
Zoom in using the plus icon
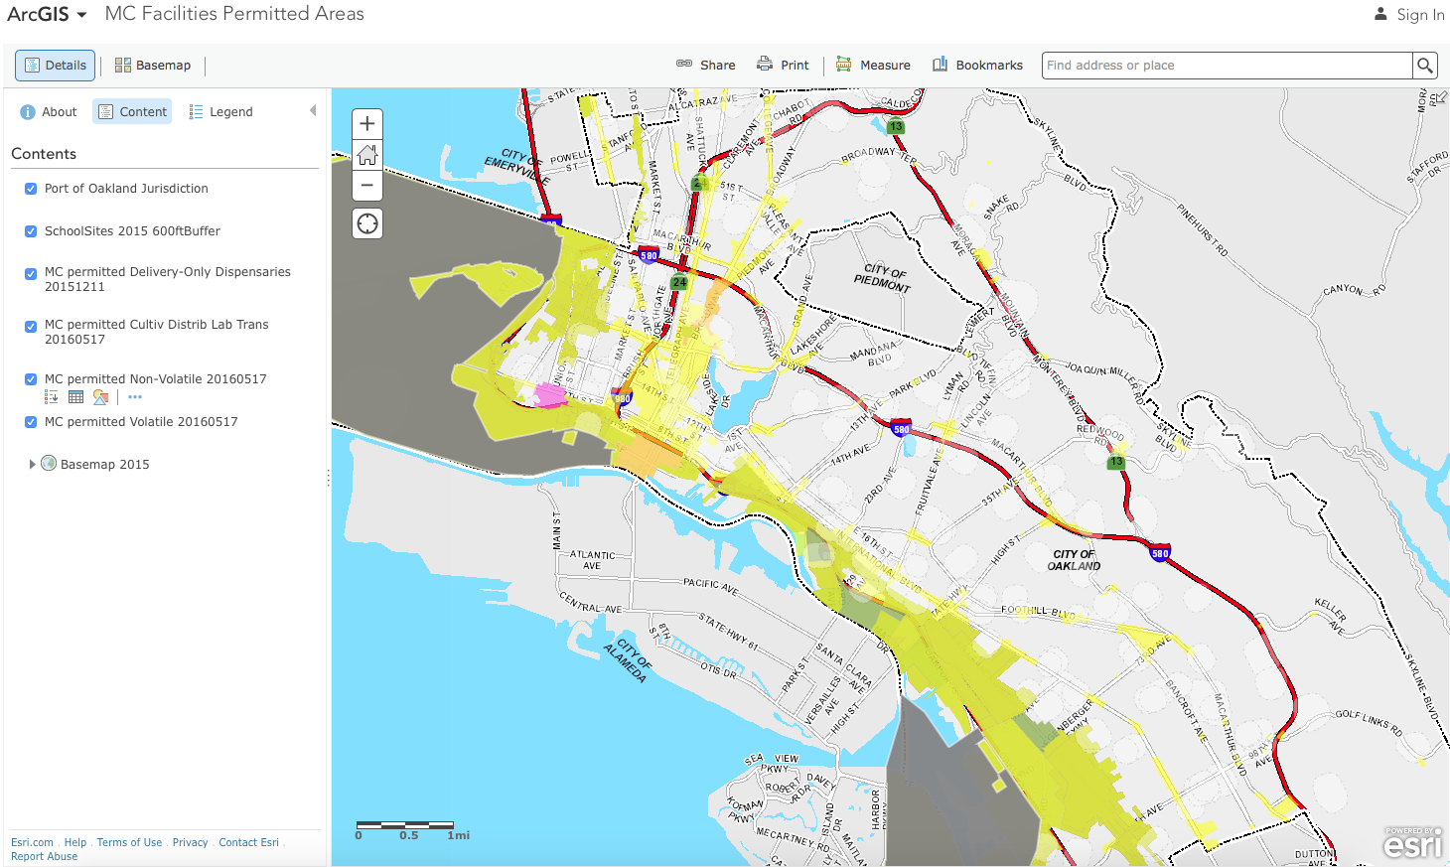(366, 122)
